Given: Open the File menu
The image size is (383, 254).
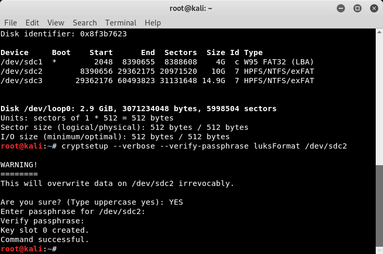Looking at the screenshot, I should coord(10,23).
